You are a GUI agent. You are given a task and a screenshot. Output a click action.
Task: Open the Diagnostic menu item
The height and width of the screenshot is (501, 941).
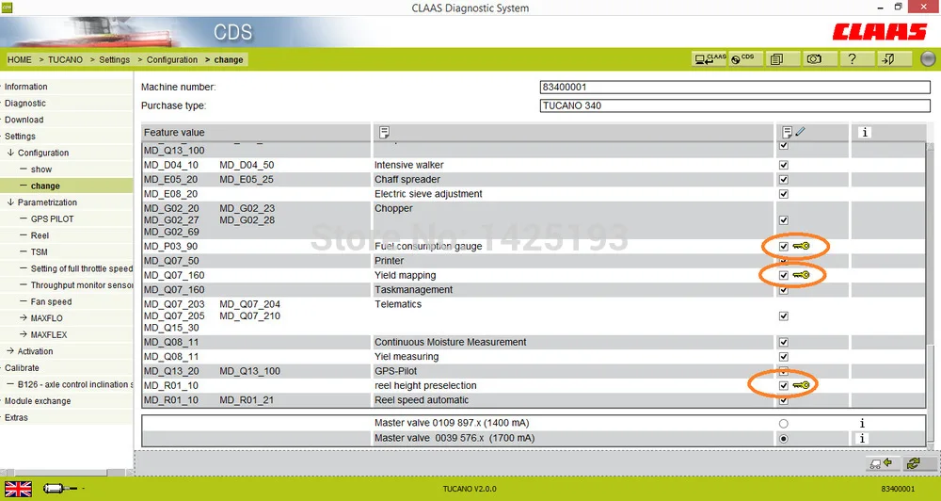[x=25, y=104]
